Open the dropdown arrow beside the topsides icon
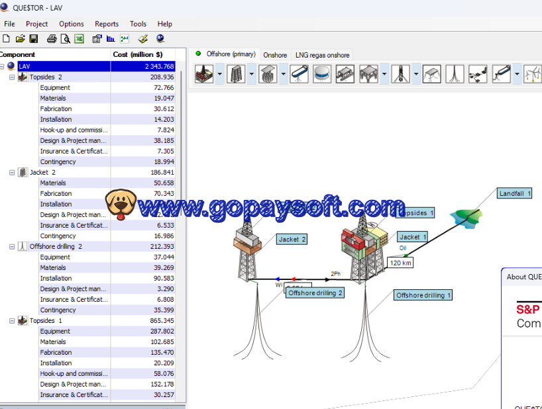The width and height of the screenshot is (542, 409). [x=220, y=73]
